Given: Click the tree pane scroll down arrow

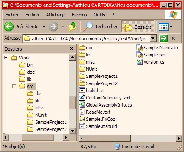Looking at the screenshot, I should (x=73, y=131).
